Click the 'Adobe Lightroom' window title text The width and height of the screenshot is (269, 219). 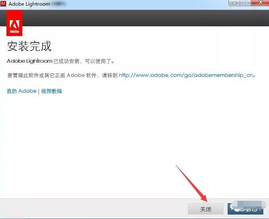29,4
